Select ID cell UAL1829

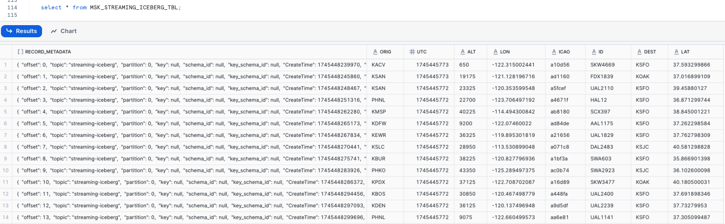(607, 135)
